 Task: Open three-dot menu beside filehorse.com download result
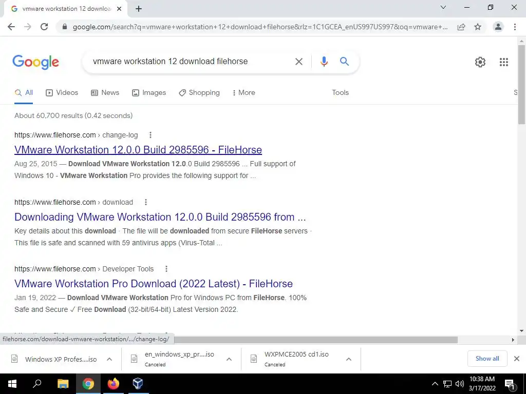click(145, 202)
